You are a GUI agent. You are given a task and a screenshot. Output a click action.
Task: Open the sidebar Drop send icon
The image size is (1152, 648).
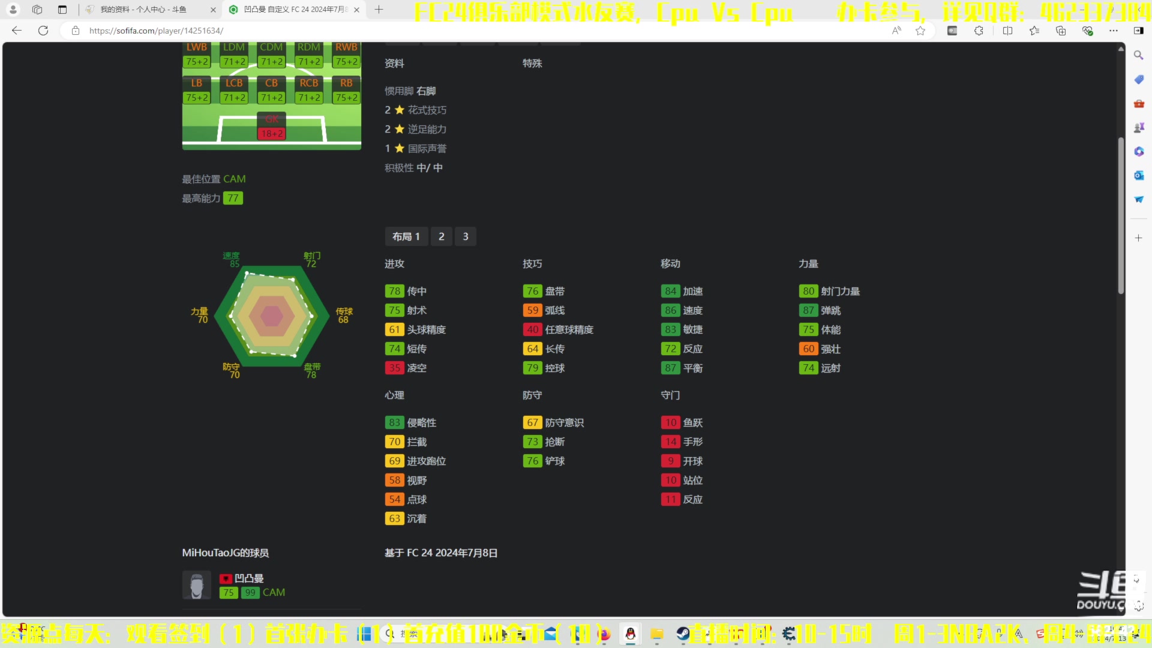[x=1139, y=199]
